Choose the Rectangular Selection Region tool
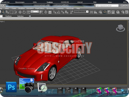Image resolution: width=129 pixels, height=97 pixels. point(11,12)
